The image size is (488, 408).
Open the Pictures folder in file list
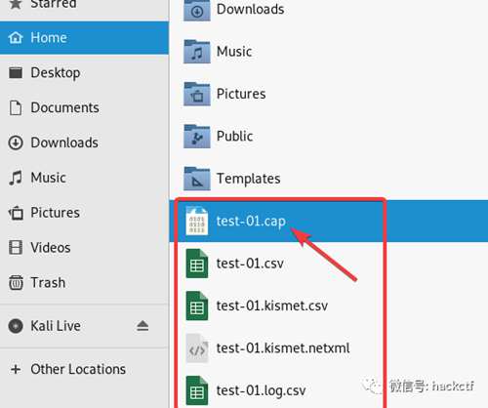241,94
